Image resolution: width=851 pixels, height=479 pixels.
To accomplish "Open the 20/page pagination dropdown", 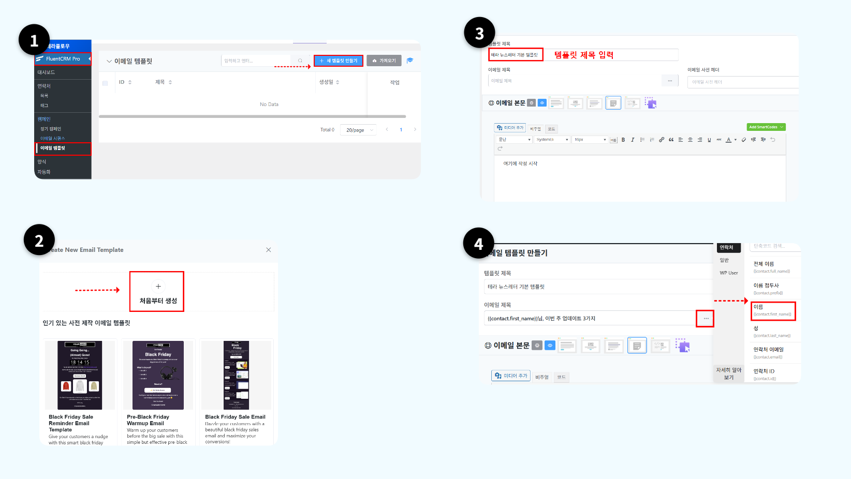I will pos(358,130).
